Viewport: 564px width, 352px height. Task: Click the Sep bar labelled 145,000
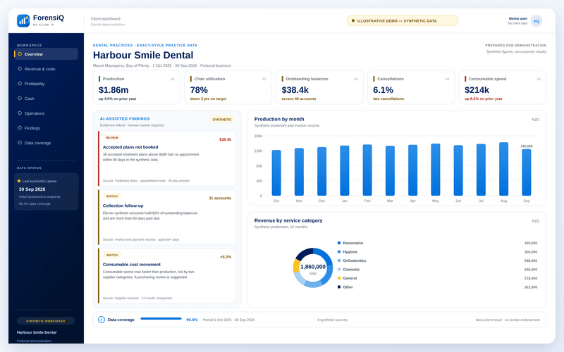[526, 172]
